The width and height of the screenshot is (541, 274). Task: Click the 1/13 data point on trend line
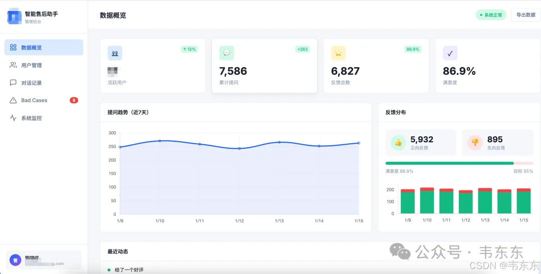click(x=279, y=142)
